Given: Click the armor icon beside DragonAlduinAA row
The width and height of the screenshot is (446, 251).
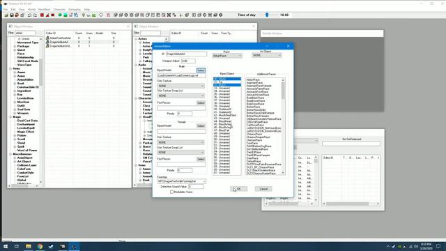Looking at the screenshot, I should [47, 42].
